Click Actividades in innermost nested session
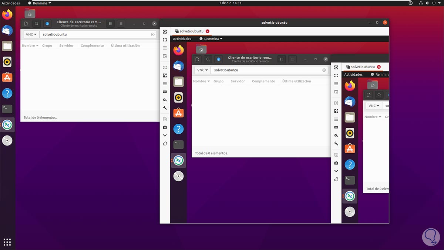444x250 pixels. 353,75
